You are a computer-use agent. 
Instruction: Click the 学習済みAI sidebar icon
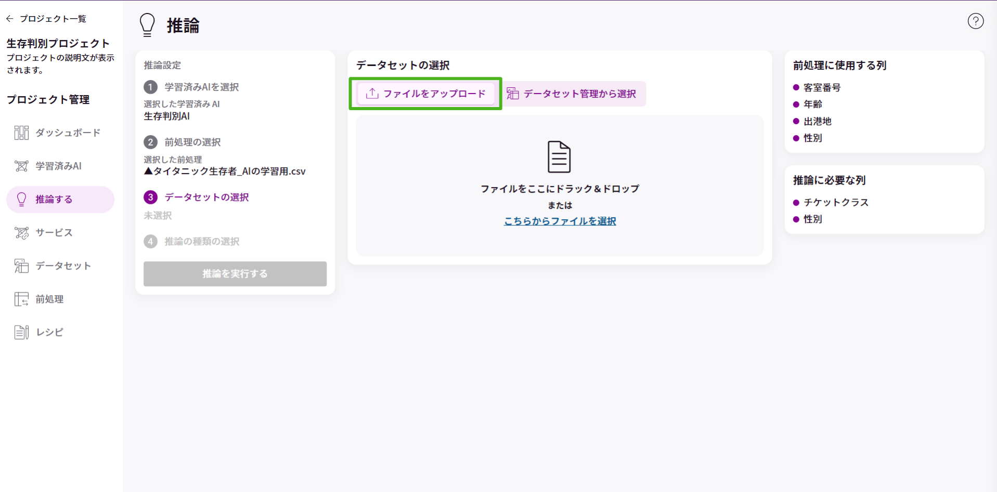point(21,166)
